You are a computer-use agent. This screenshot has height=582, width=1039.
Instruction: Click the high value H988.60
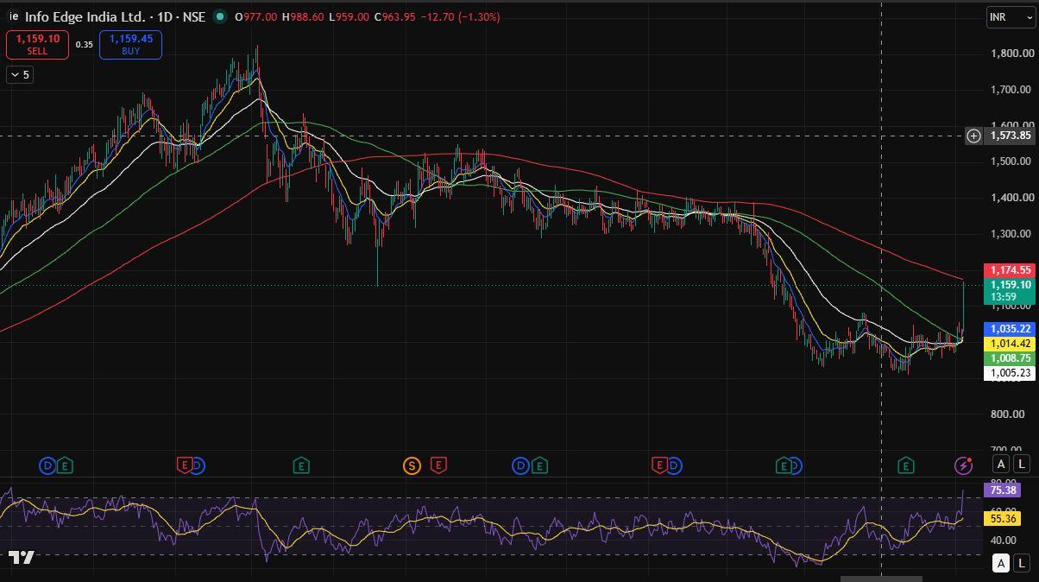point(303,17)
